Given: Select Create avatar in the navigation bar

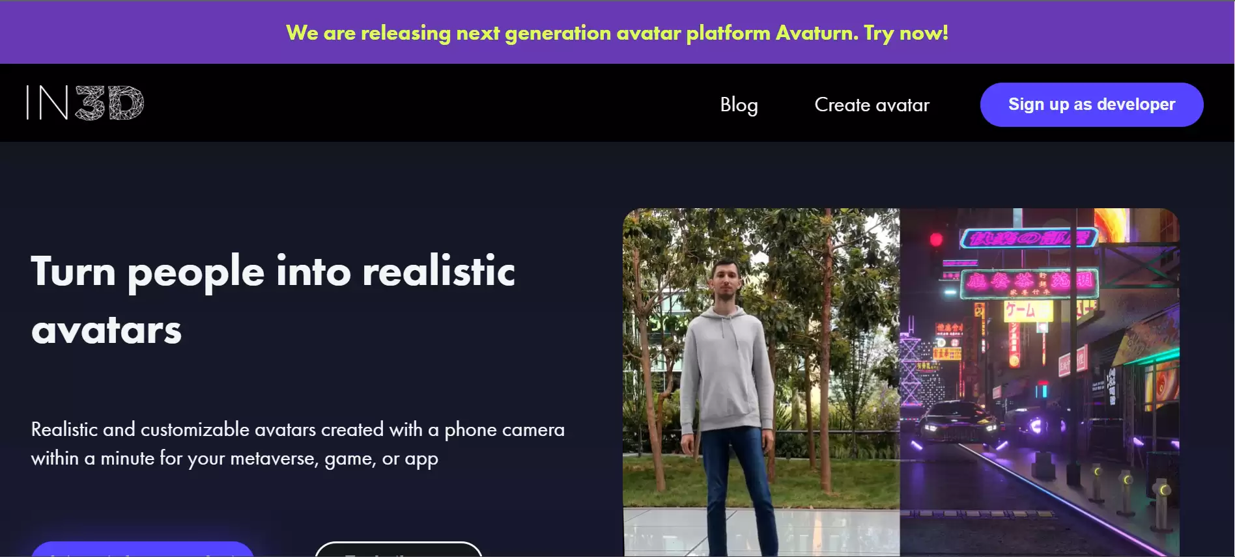Looking at the screenshot, I should point(872,105).
